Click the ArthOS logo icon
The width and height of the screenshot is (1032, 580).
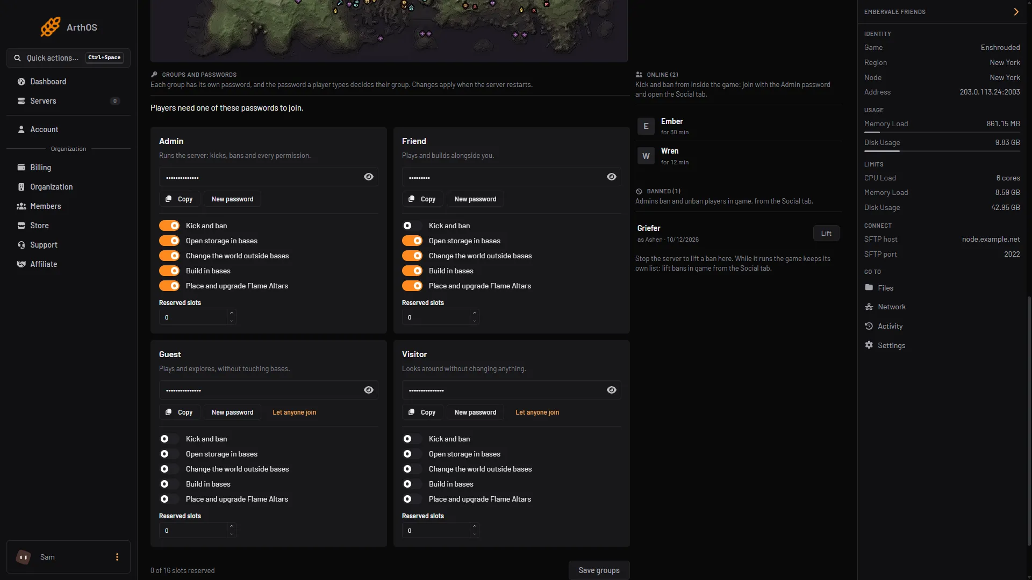coord(51,27)
